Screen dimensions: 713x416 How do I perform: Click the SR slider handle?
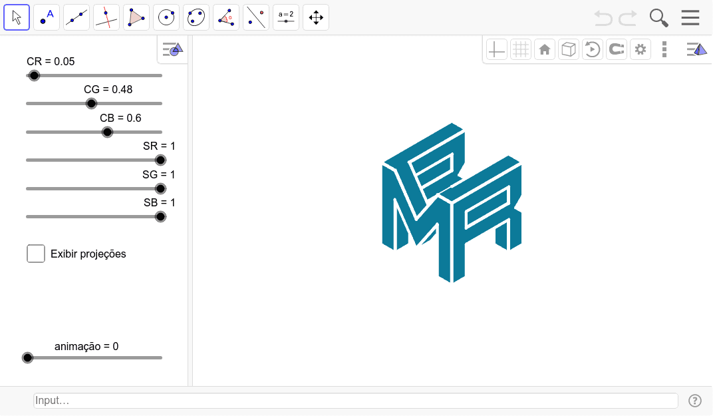click(x=160, y=160)
